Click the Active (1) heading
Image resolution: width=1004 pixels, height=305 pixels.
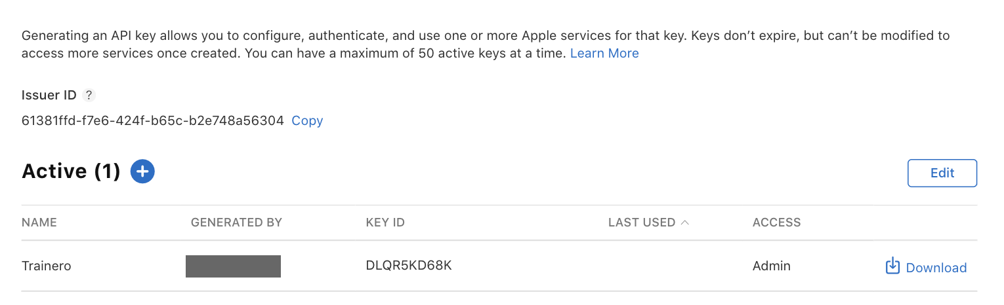point(71,171)
